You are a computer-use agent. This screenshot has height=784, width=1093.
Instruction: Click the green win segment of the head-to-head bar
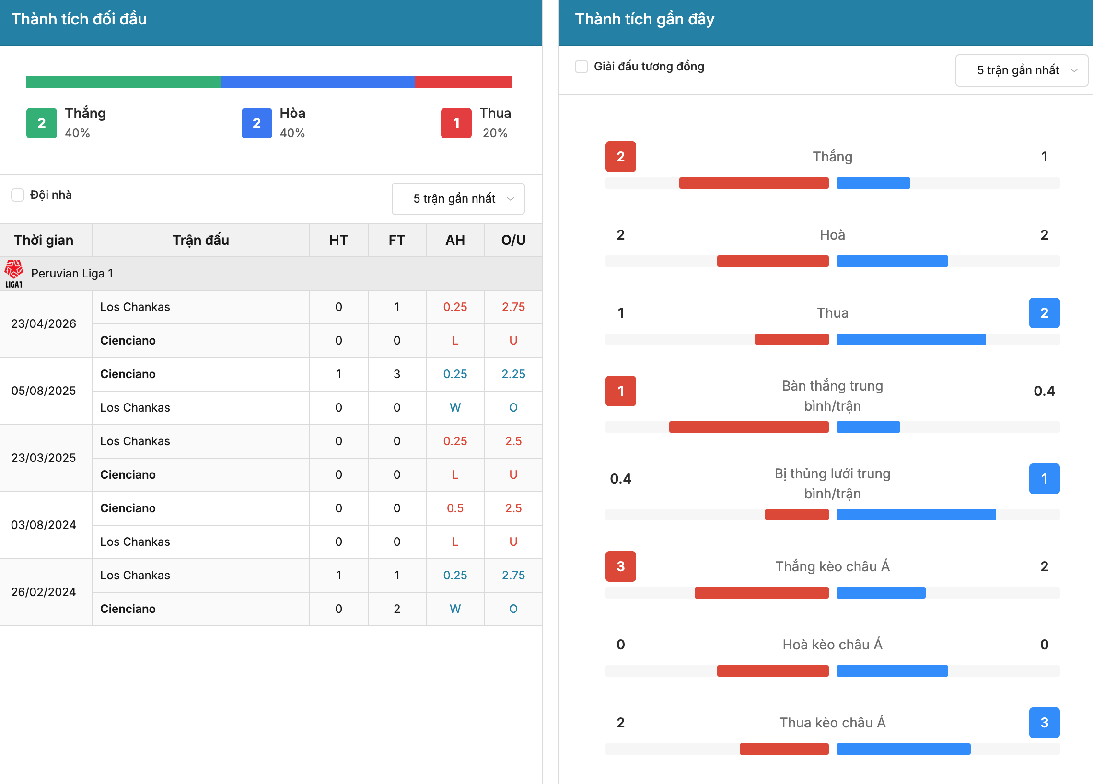tap(123, 82)
